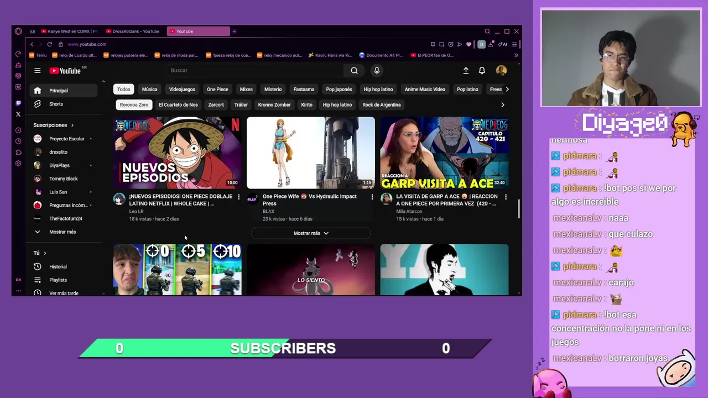Open the YouTube account avatar menu
Image resolution: width=708 pixels, height=398 pixels.
[501, 70]
